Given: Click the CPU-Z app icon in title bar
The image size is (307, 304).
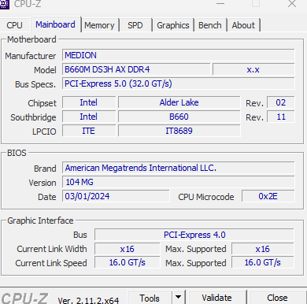Looking at the screenshot, I should coord(5,4).
